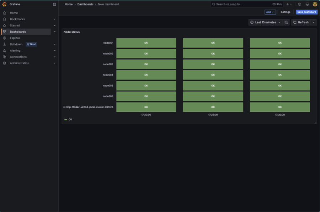
Task: Expand the Administration section chevron
Action: pyautogui.click(x=55, y=63)
